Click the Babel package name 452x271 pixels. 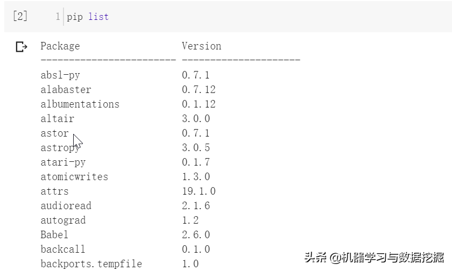(x=54, y=235)
